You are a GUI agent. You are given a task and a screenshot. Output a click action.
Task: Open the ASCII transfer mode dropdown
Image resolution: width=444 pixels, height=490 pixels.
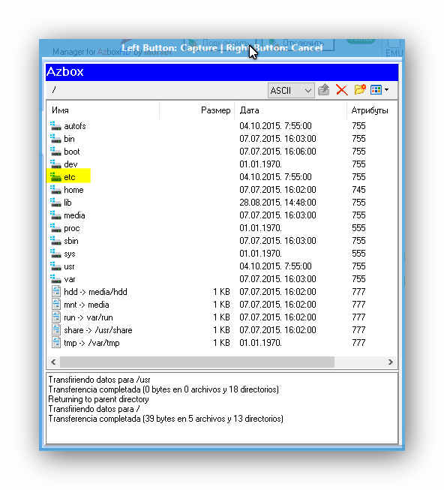tap(291, 91)
